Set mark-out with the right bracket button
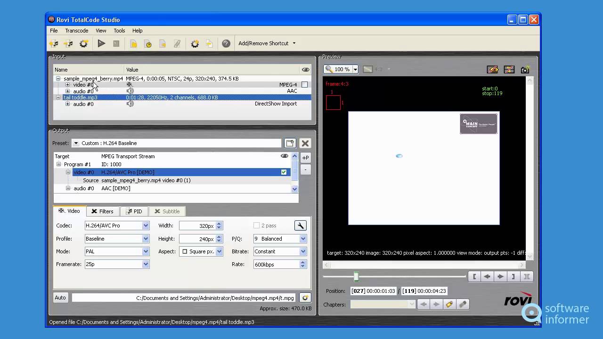The image size is (603, 339). pos(513,277)
